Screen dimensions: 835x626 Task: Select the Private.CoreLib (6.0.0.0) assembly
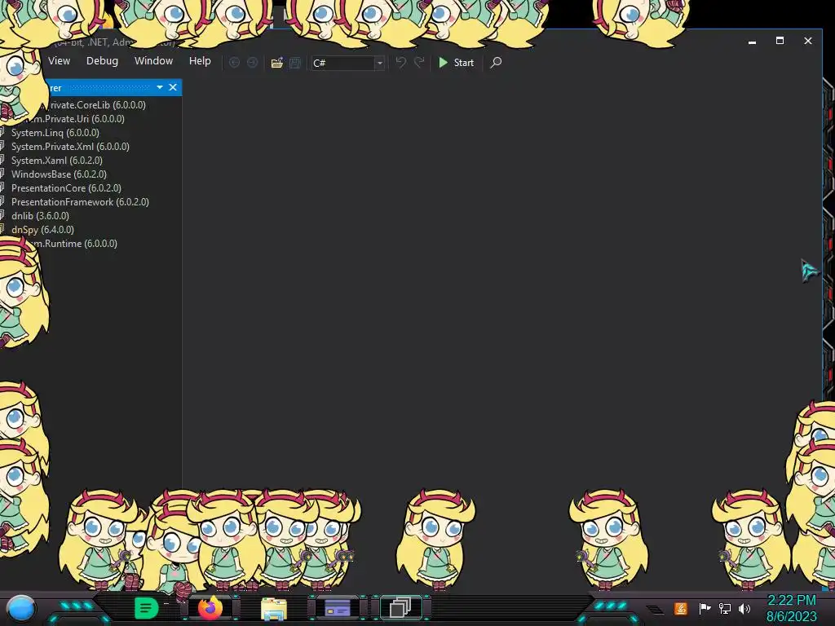[98, 105]
